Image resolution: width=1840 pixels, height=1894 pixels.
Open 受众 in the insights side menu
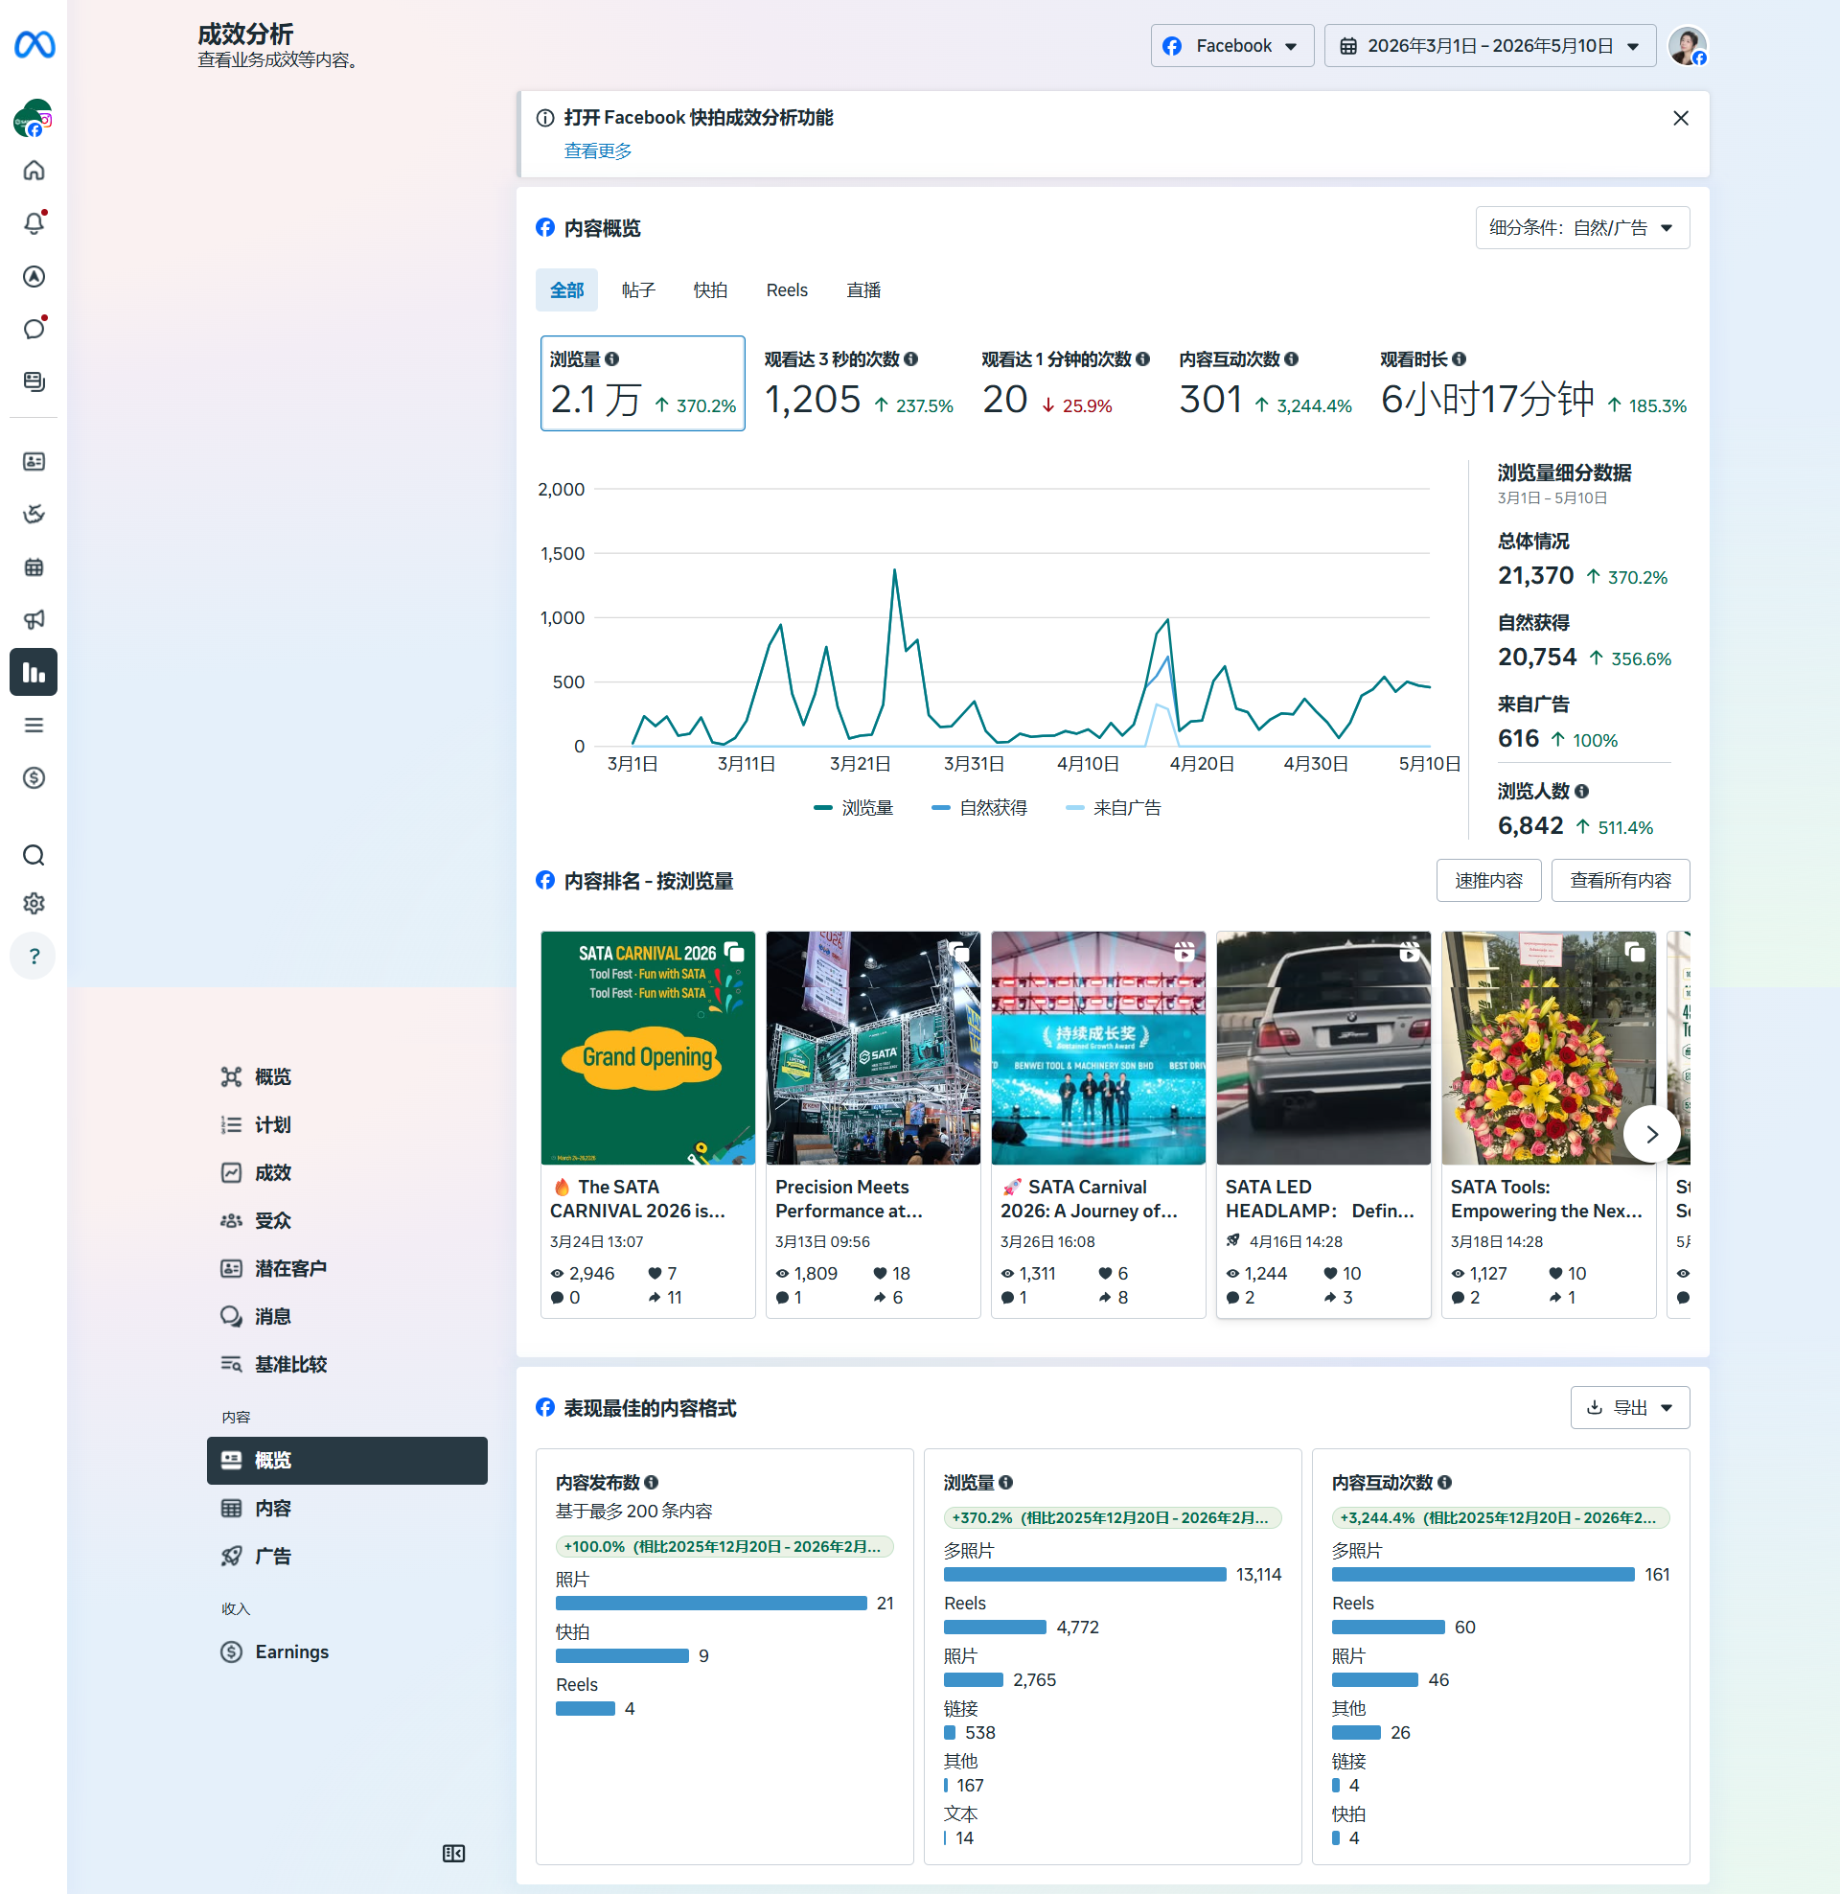(x=347, y=1220)
